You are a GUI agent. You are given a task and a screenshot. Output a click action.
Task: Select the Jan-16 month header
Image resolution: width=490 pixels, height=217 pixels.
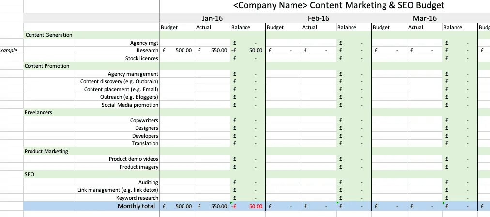[213, 18]
